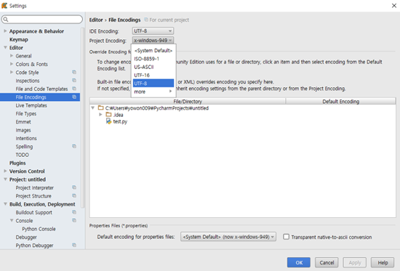Open File and Code Templates page

click(41, 89)
